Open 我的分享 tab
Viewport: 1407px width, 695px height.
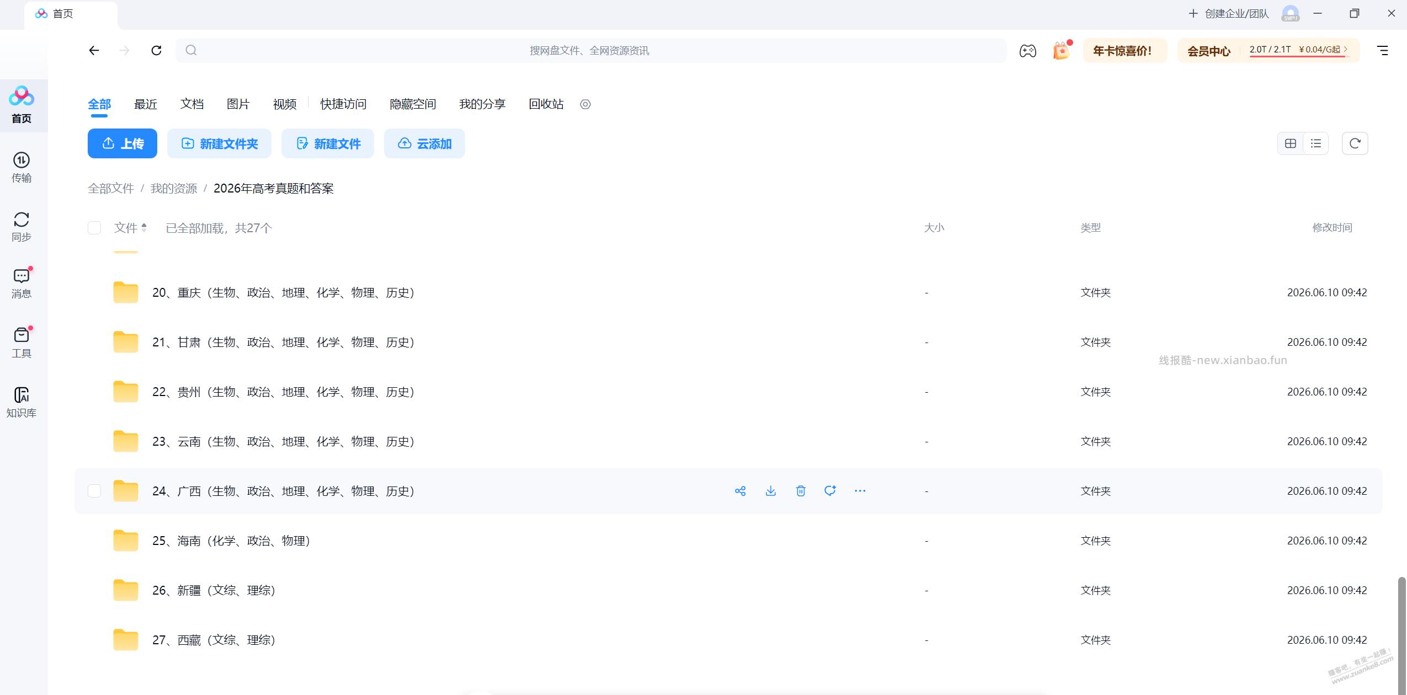(482, 104)
